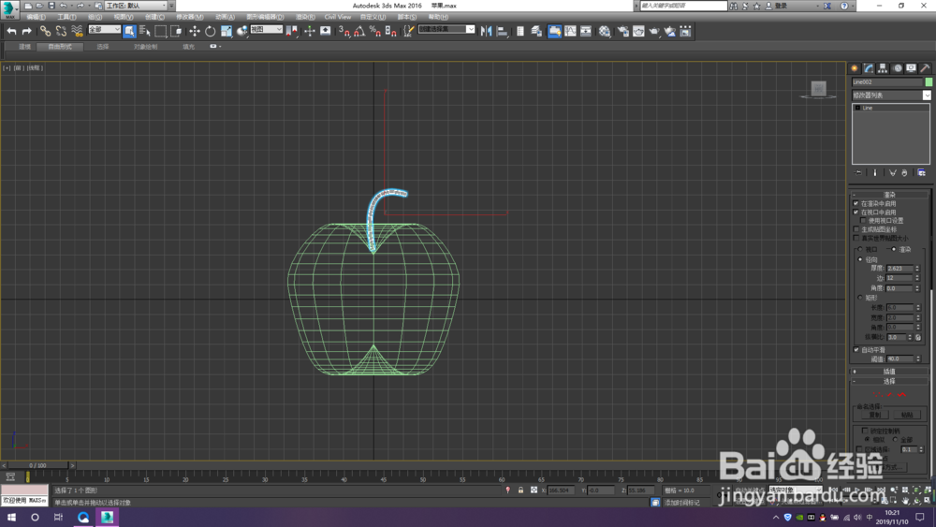Click the Pin Stack icon under the modifier list

858,172
